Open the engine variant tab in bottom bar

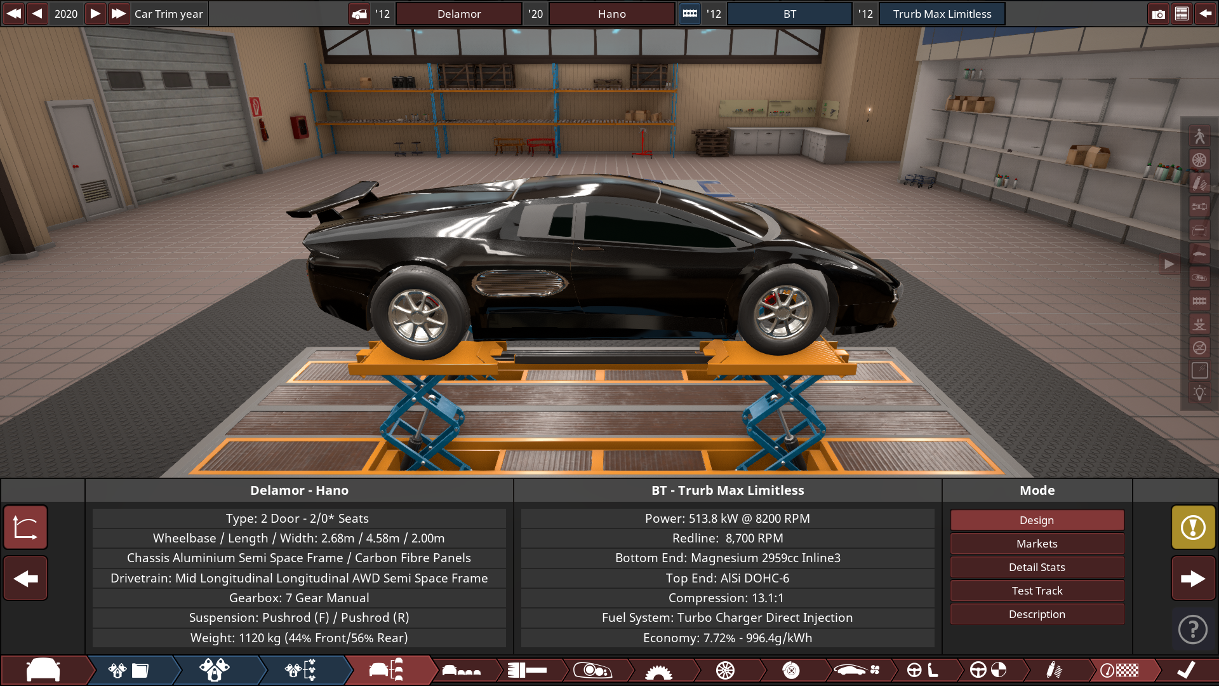pyautogui.click(x=215, y=670)
